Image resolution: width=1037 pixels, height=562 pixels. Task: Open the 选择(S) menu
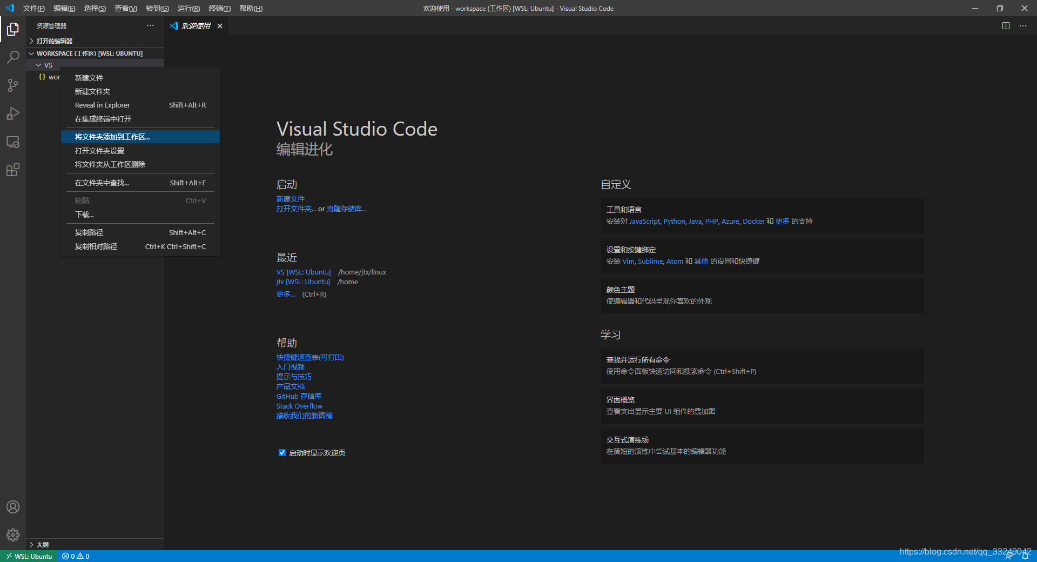[x=95, y=8]
